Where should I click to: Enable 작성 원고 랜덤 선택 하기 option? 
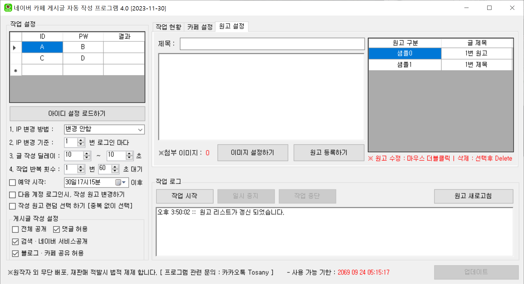12,206
